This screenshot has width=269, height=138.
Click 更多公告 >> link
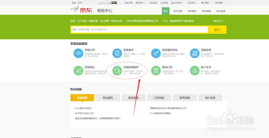coord(219,21)
